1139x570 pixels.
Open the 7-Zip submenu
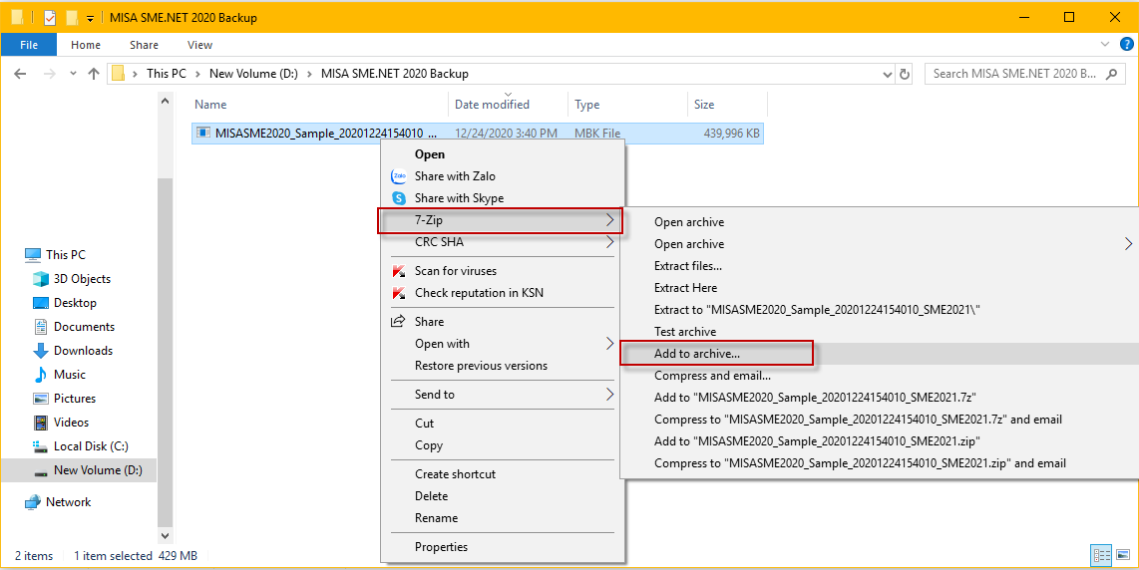pos(501,220)
